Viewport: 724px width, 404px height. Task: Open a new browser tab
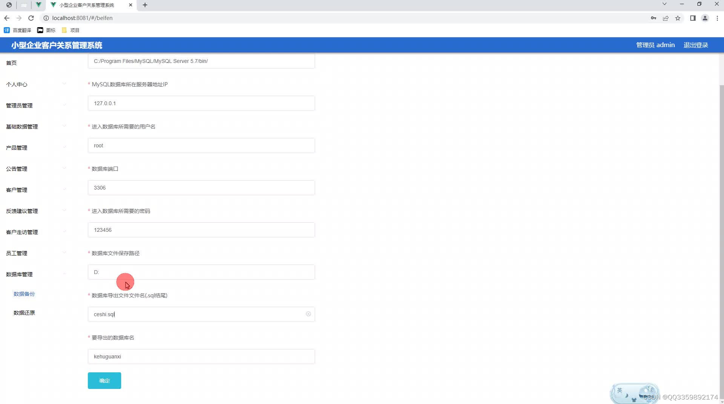145,5
